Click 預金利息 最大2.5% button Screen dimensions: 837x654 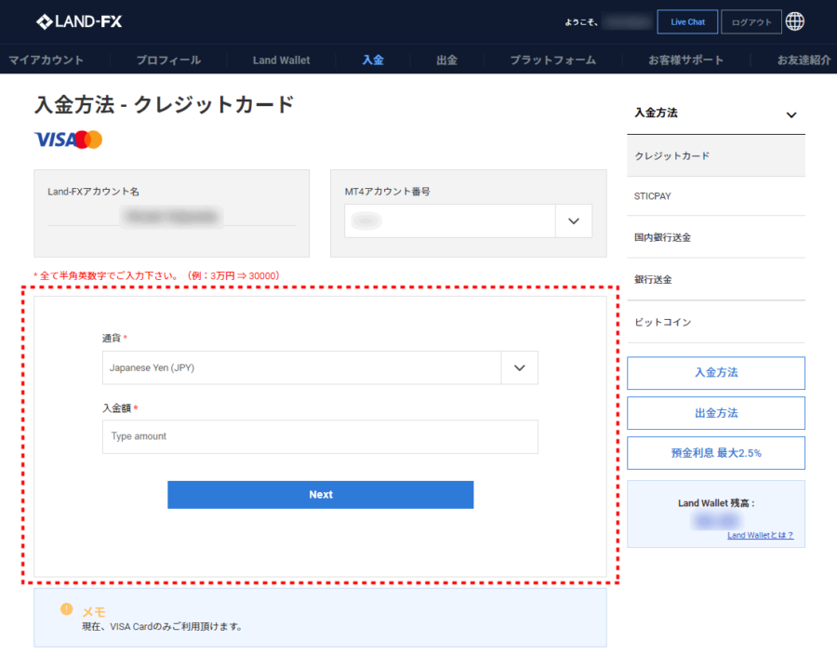coord(716,453)
